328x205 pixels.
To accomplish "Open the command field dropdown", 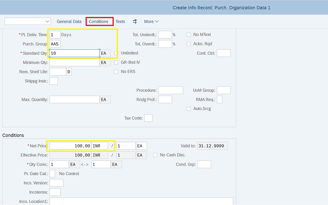I will [x=47, y=21].
